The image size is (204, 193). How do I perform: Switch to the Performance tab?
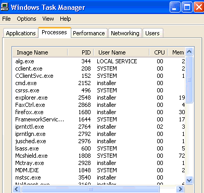click(89, 33)
